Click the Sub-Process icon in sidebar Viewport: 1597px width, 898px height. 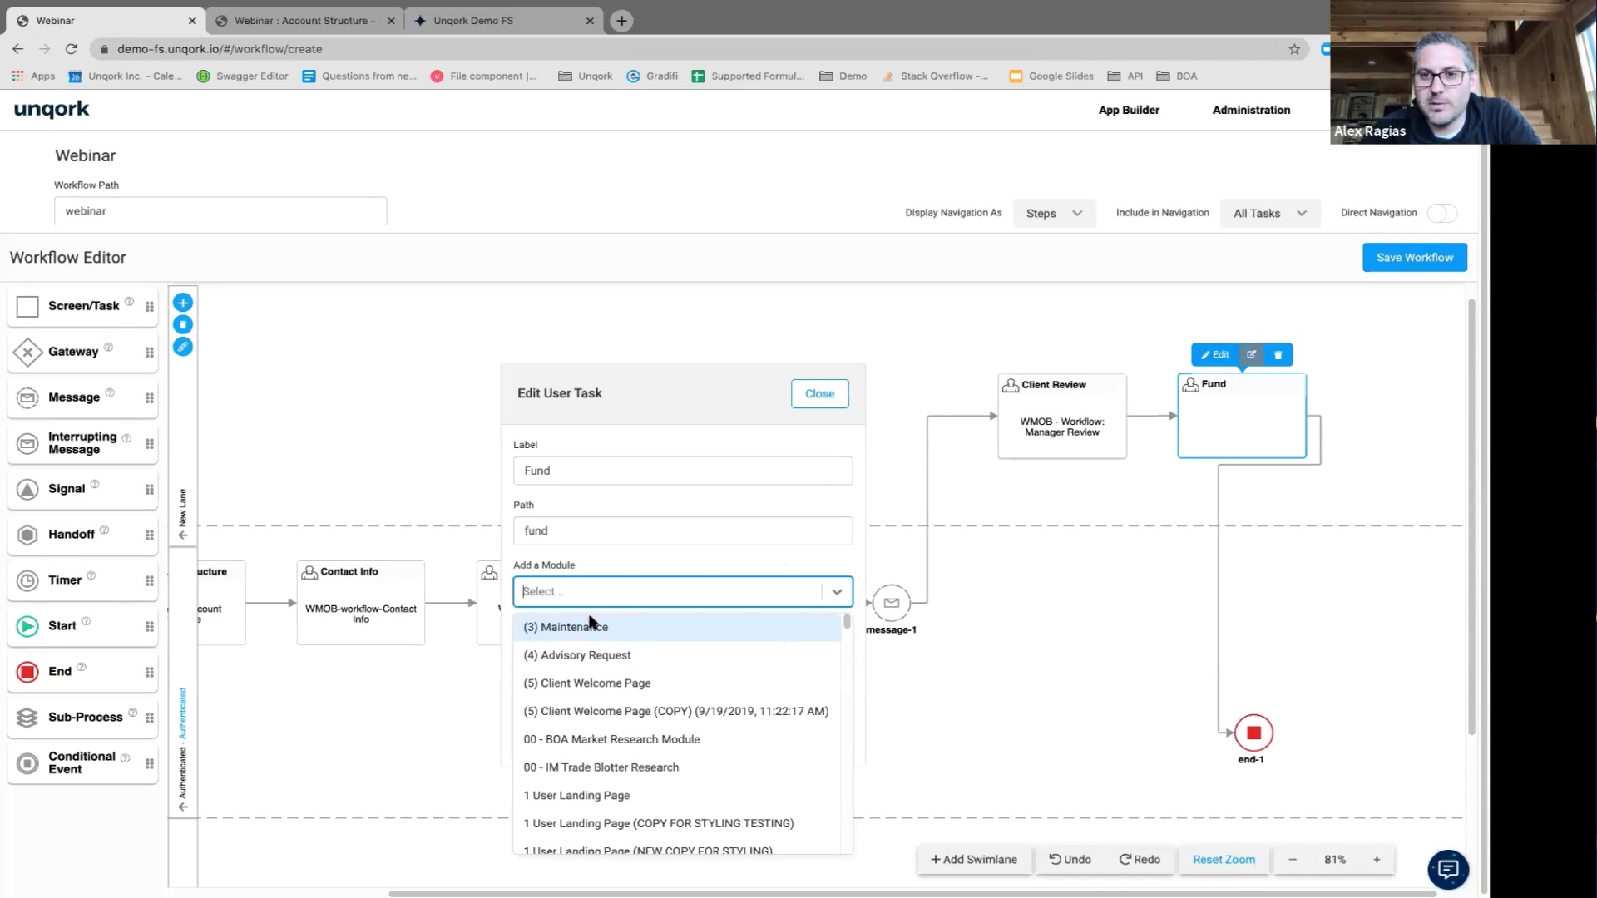tap(27, 717)
